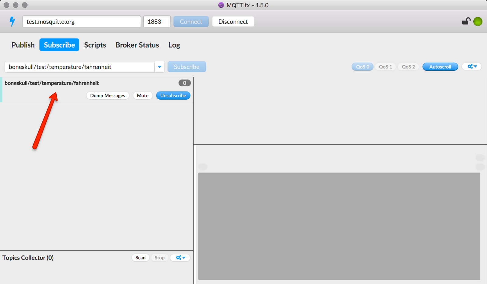Mute the fahrenheit topic subscription
Screen dimensions: 487x284
pos(143,95)
